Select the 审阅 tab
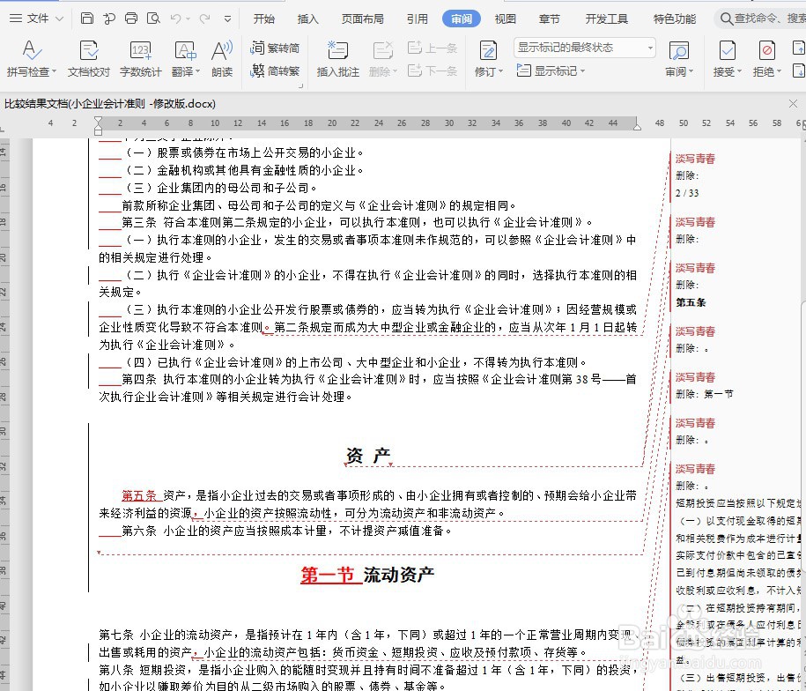 (461, 19)
